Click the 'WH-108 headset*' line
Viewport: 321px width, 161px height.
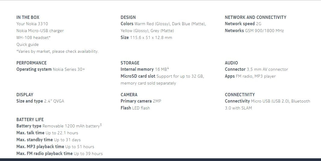(x=33, y=37)
